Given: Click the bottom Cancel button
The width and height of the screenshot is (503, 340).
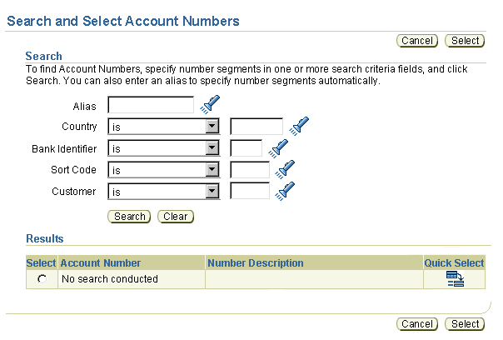Looking at the screenshot, I should coord(417,324).
